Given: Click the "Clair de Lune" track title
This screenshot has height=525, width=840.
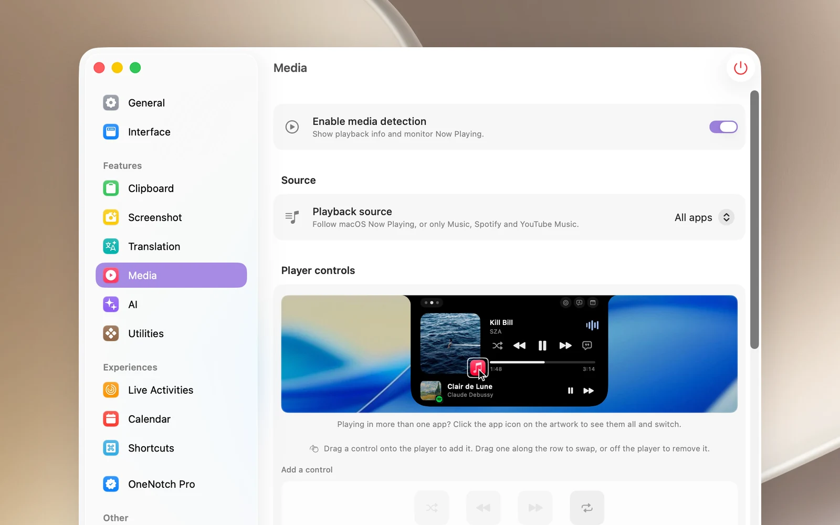Looking at the screenshot, I should tap(470, 386).
